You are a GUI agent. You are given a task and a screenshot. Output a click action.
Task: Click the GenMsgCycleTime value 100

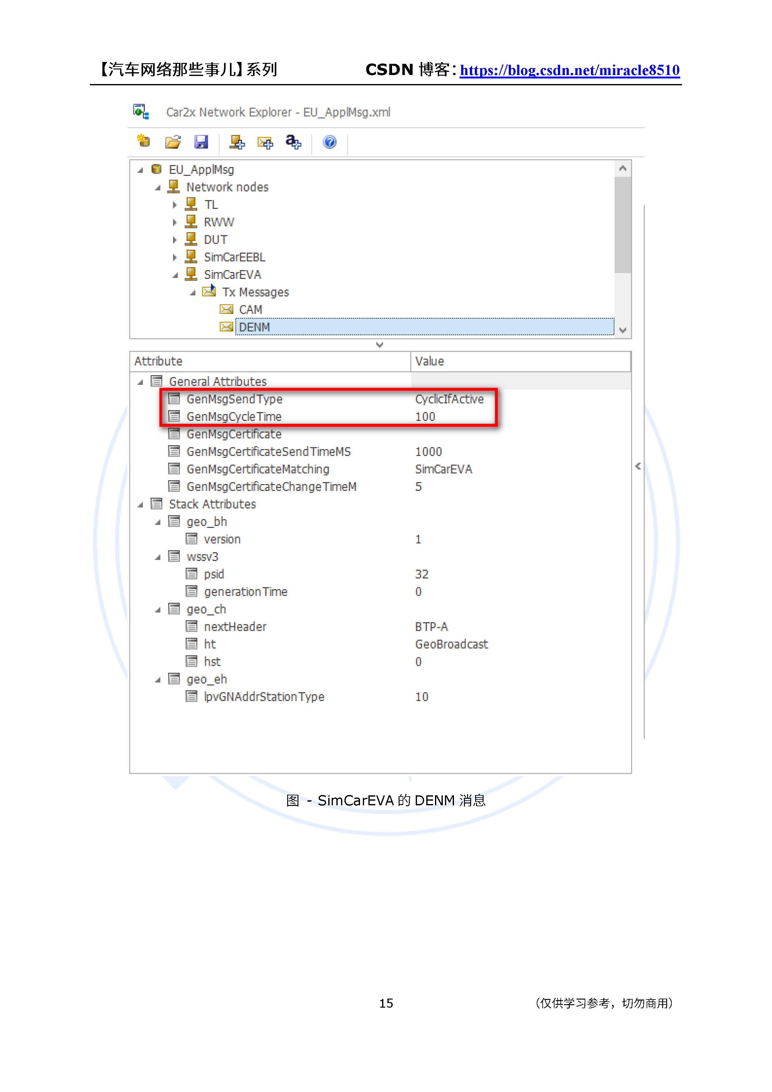tap(425, 417)
